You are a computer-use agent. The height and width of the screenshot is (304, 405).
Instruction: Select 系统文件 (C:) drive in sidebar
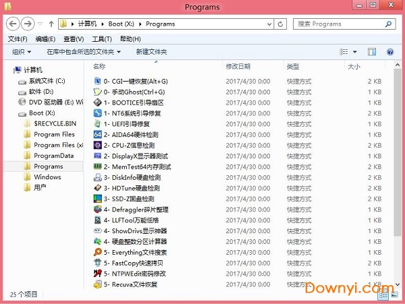click(x=47, y=81)
